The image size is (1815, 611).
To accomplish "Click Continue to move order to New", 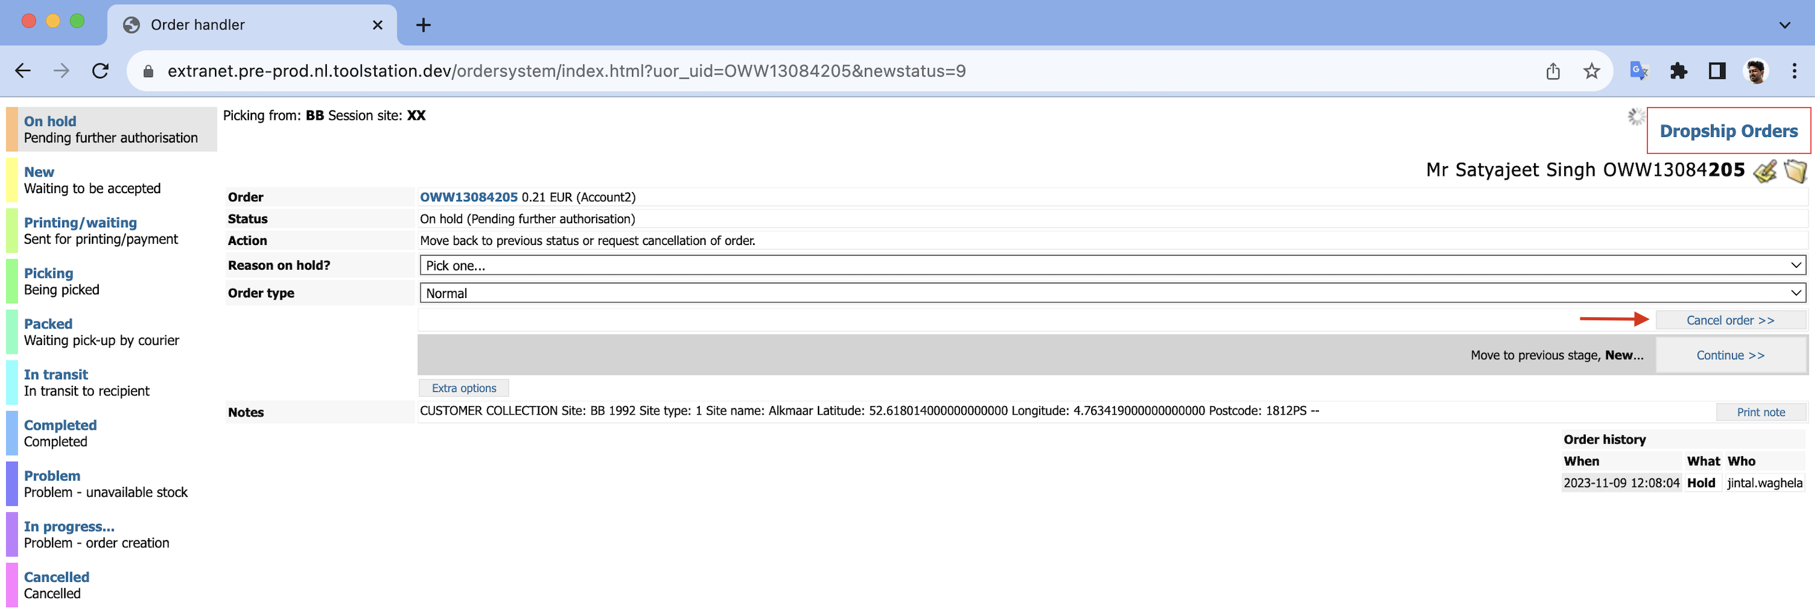I will click(1732, 355).
